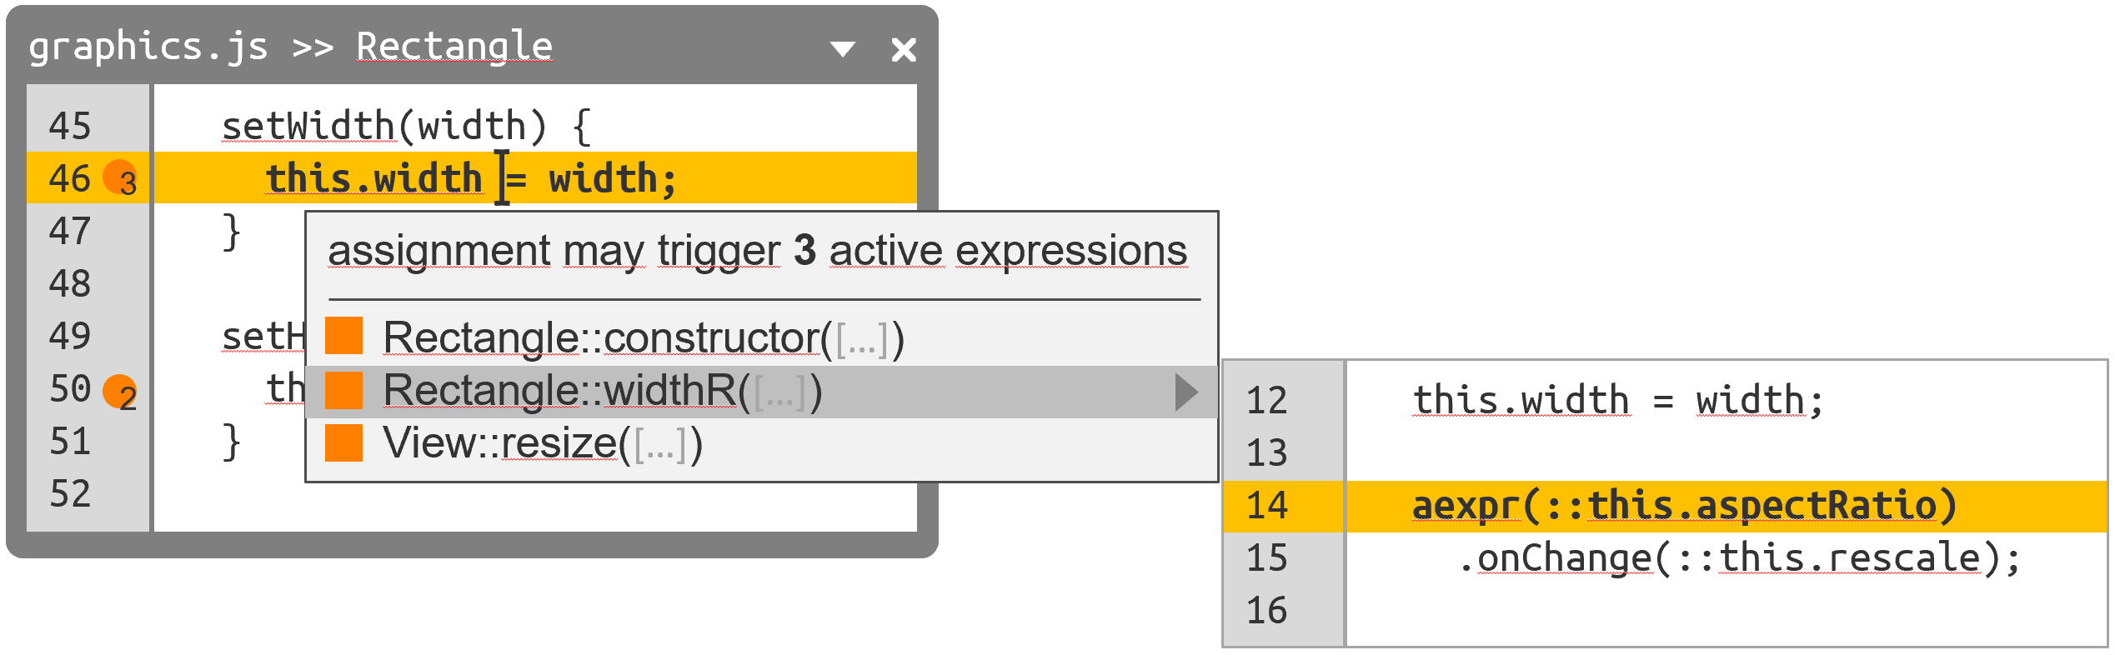Viewport: 2115px width, 655px height.
Task: Click orange square beside Rectangle::constructor
Action: click(343, 336)
